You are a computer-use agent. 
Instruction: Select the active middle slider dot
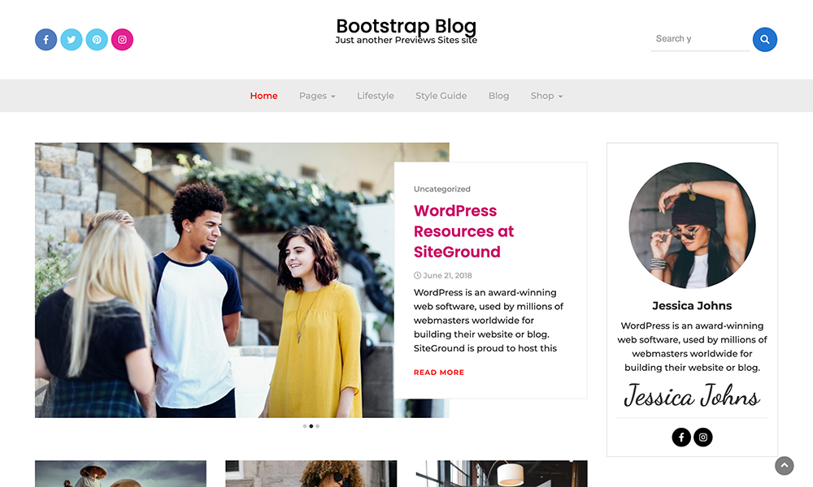[311, 426]
